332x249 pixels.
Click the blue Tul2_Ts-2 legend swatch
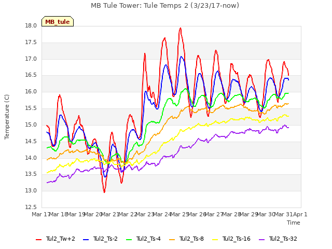point(86,239)
